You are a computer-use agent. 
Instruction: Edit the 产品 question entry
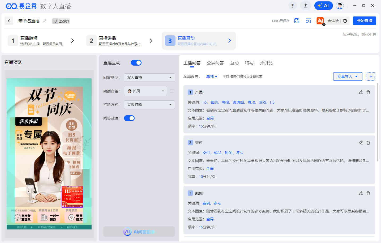(361, 92)
